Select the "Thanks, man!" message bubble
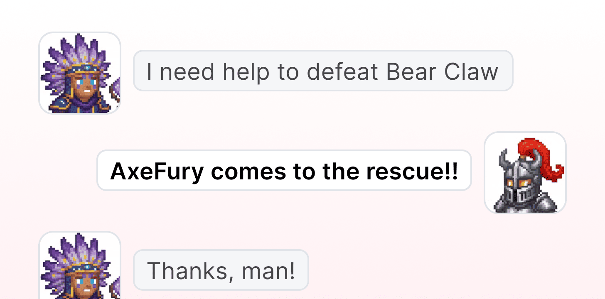 [x=221, y=270]
